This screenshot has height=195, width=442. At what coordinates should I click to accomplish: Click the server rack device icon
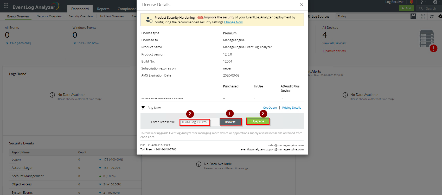pyautogui.click(x=426, y=39)
